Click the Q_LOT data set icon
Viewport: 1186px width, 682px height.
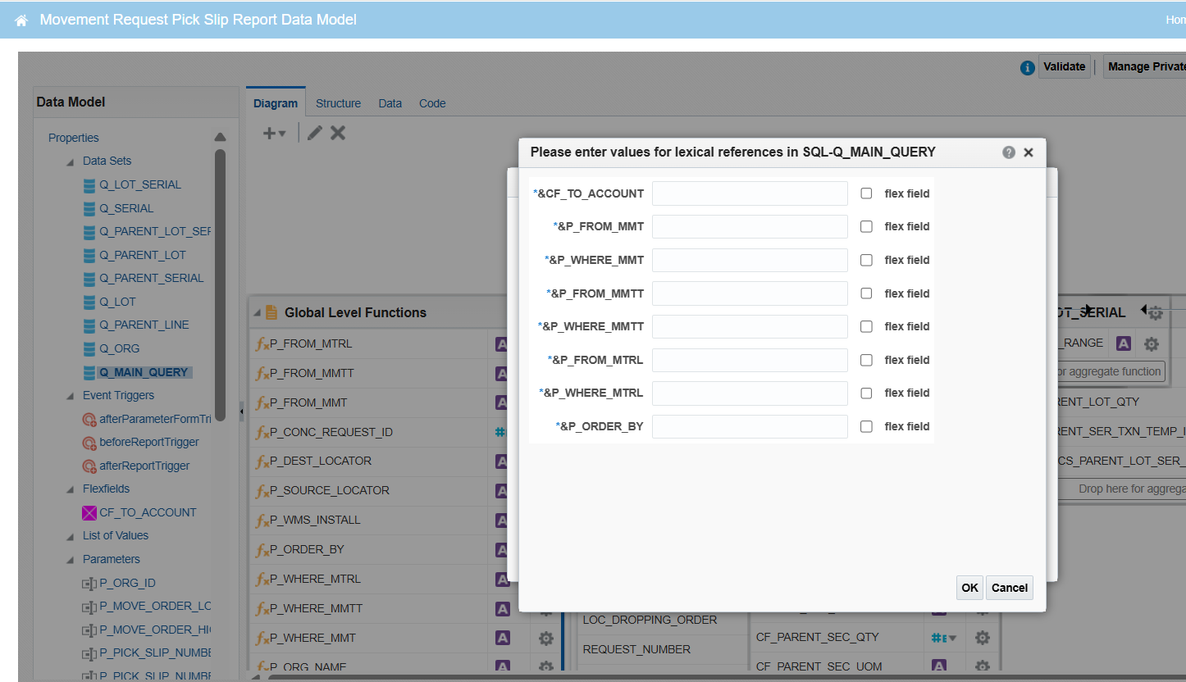[89, 302]
